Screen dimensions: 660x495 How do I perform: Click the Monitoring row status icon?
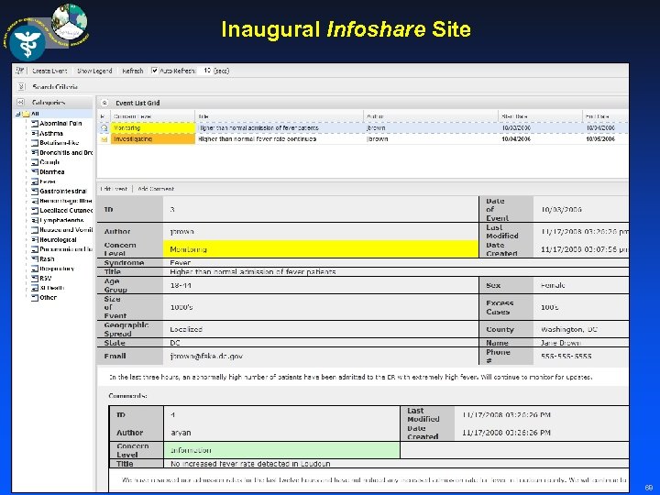104,127
